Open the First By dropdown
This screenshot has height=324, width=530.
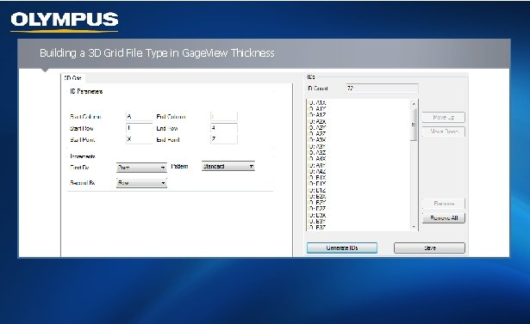tap(141, 168)
